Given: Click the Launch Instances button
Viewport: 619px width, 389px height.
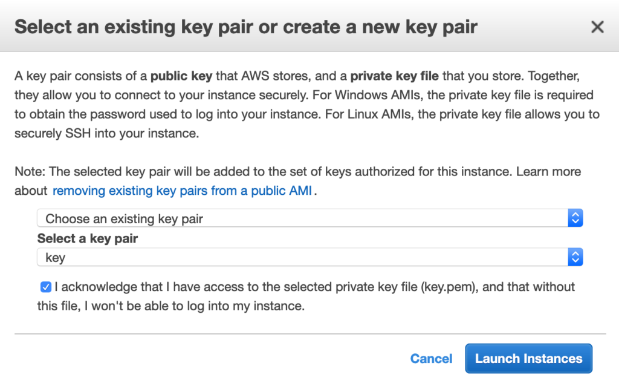Looking at the screenshot, I should click(x=528, y=359).
